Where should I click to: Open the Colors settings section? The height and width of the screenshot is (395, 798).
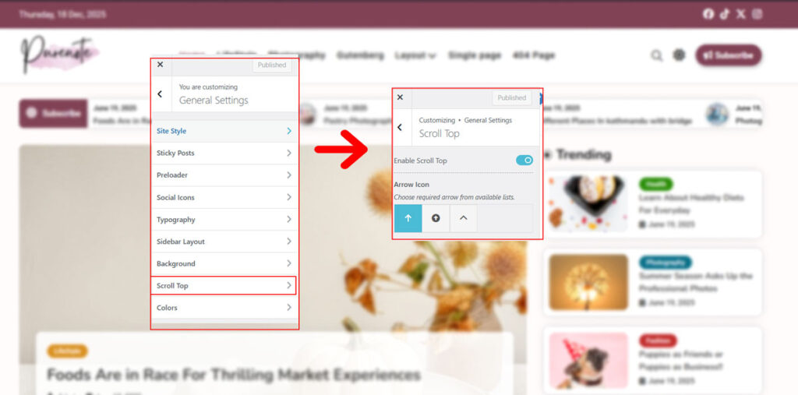[224, 308]
